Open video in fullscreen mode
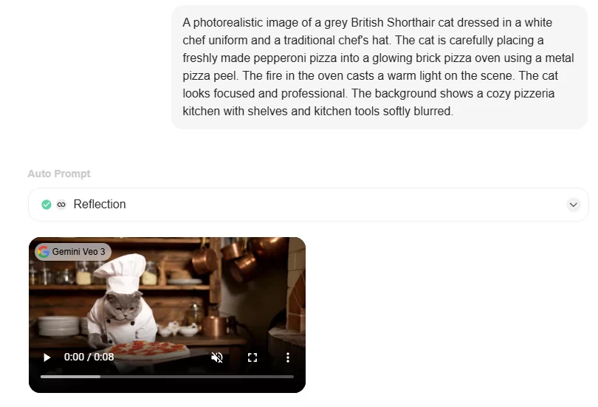The height and width of the screenshot is (407, 598). [x=252, y=358]
